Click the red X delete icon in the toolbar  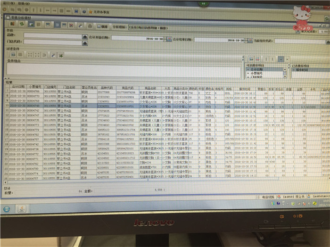[x=71, y=25]
